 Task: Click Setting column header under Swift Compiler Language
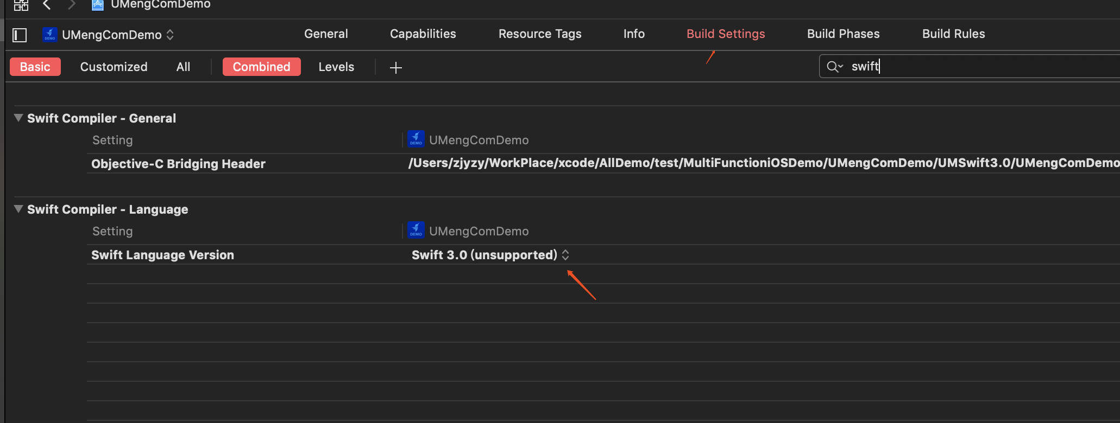point(112,231)
